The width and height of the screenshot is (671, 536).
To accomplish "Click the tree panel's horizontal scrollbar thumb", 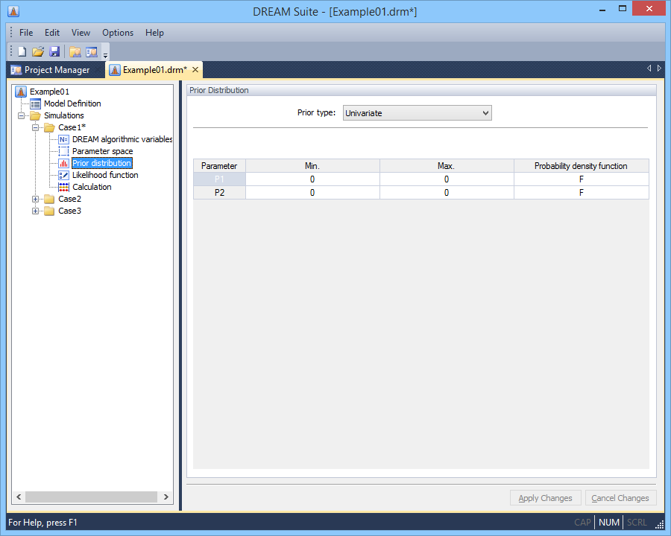I will click(91, 497).
